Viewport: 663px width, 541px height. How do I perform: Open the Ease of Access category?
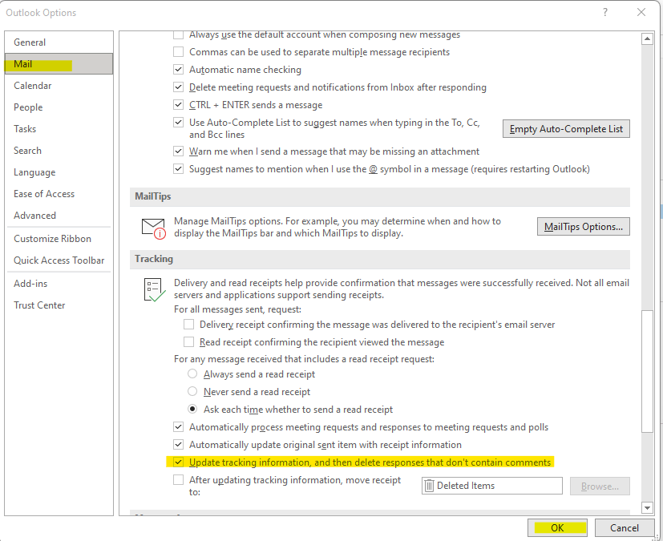pyautogui.click(x=59, y=194)
